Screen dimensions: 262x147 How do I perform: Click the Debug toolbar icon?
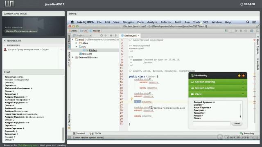(x=241, y=31)
